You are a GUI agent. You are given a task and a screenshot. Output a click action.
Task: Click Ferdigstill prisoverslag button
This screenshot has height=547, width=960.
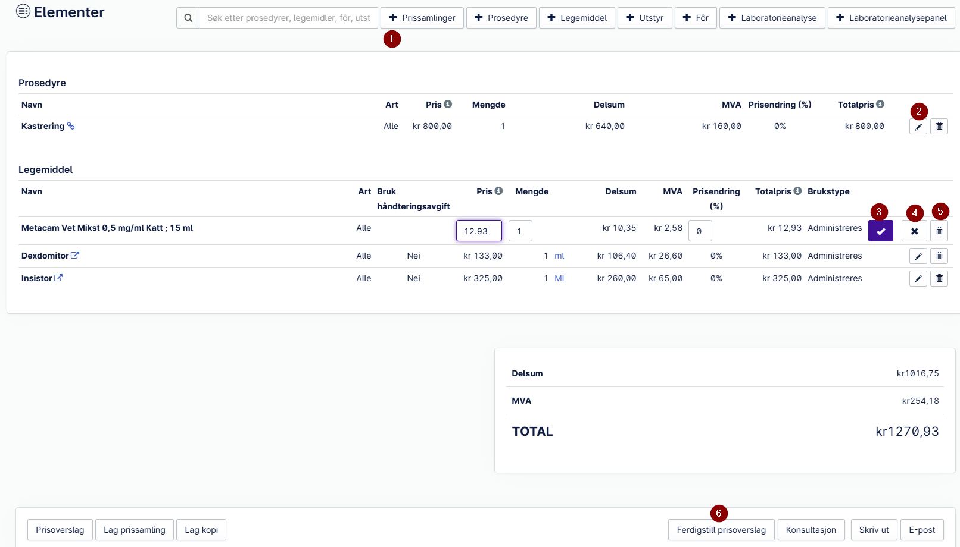(721, 530)
